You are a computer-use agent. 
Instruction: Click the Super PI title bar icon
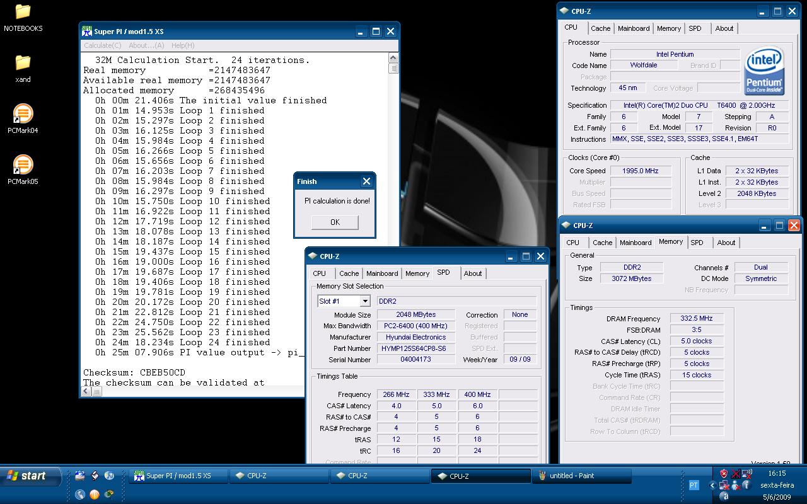[x=87, y=31]
